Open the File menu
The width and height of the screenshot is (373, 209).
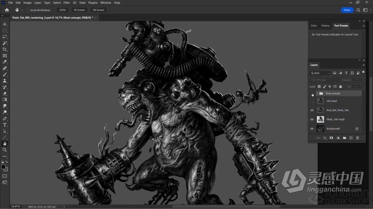click(x=10, y=3)
